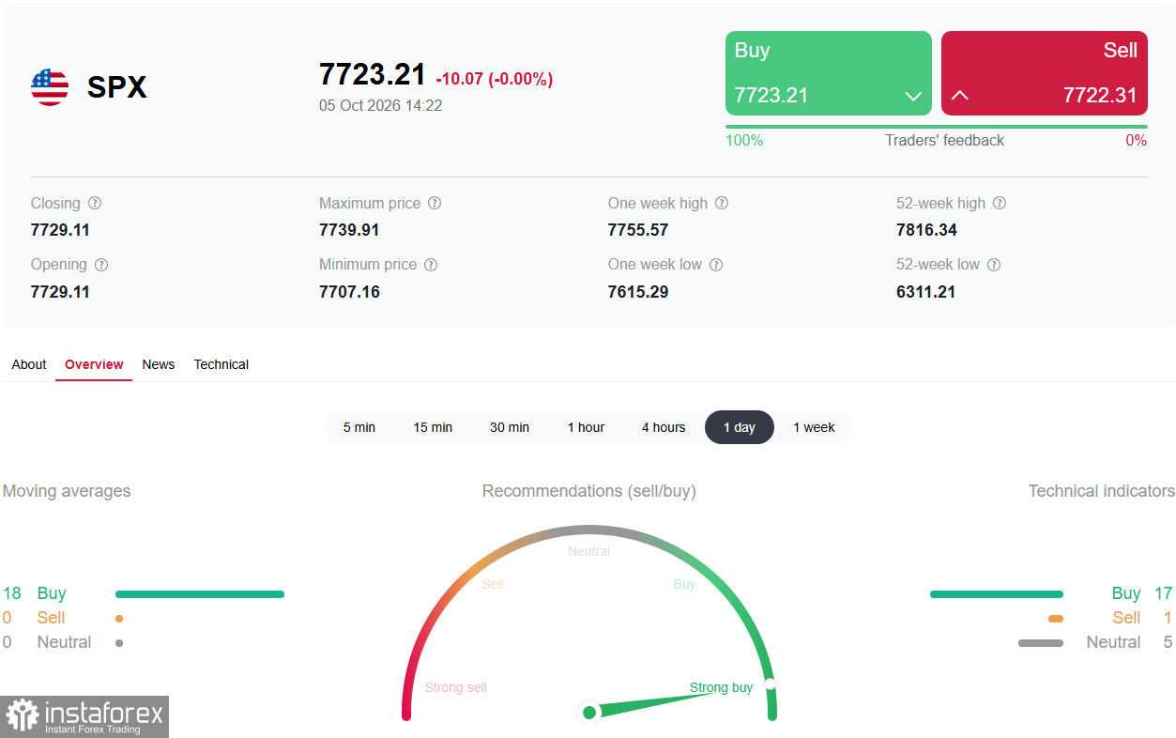
Task: Show the Maximum price info tooltip icon
Action: point(435,204)
